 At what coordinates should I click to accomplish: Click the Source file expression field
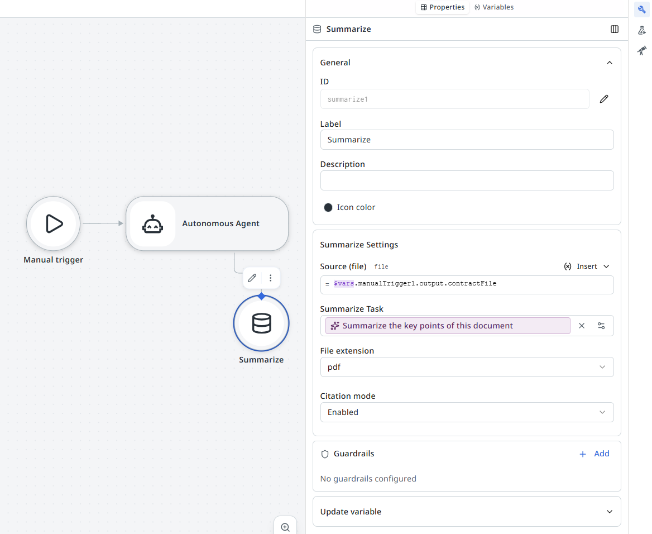[467, 285]
